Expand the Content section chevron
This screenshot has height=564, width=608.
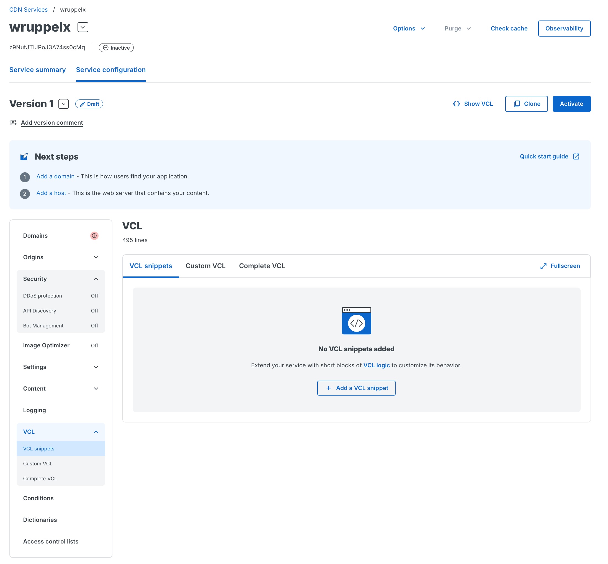[x=96, y=389]
